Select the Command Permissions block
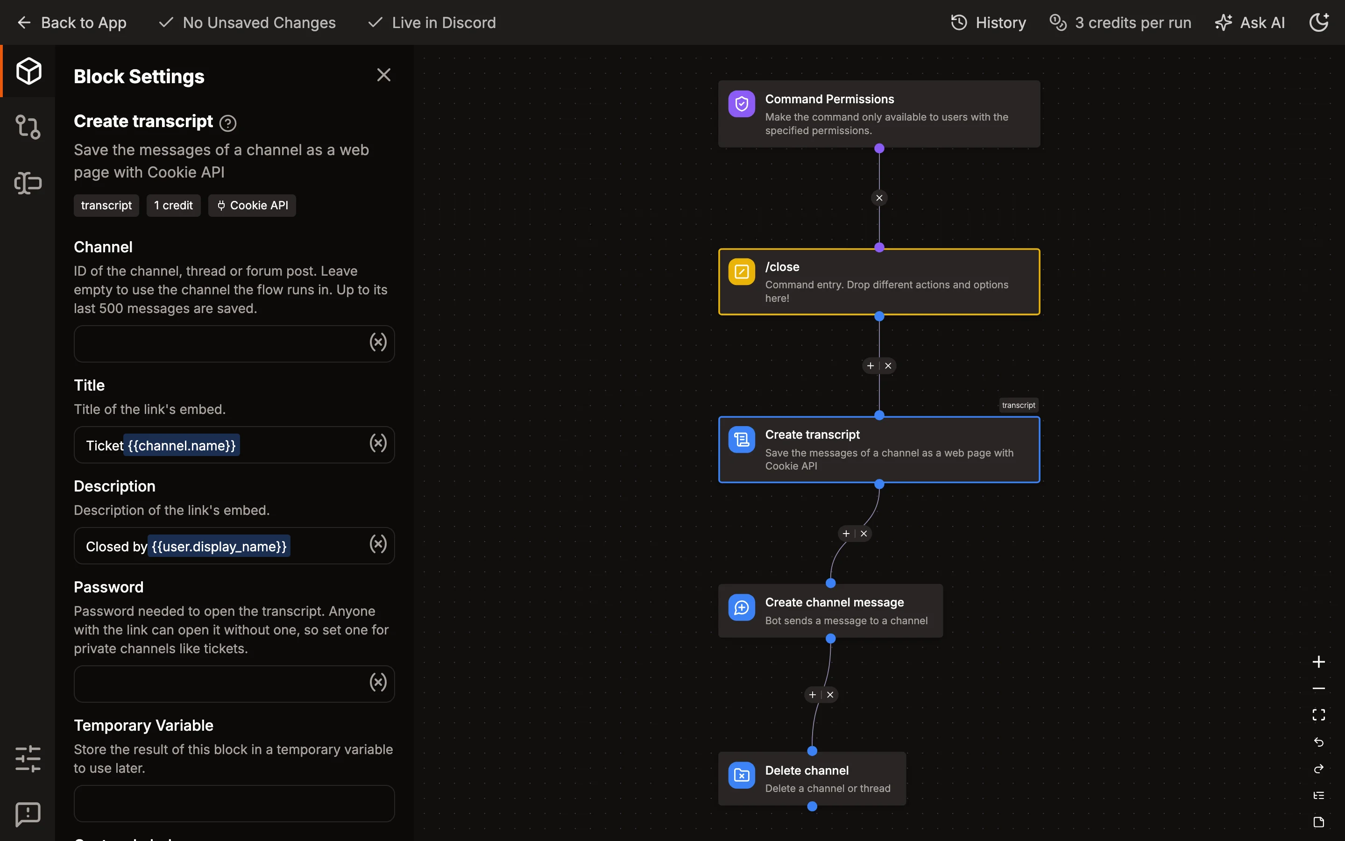 click(879, 114)
